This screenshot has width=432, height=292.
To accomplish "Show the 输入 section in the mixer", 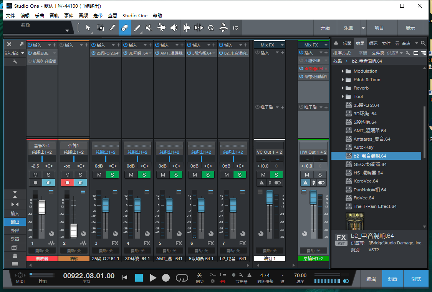I will [15, 213].
